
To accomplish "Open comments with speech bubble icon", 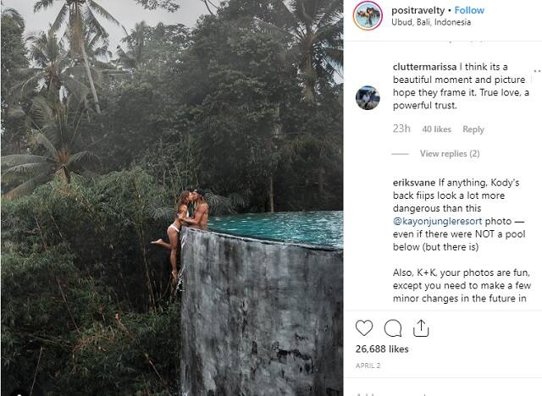I will click(393, 328).
